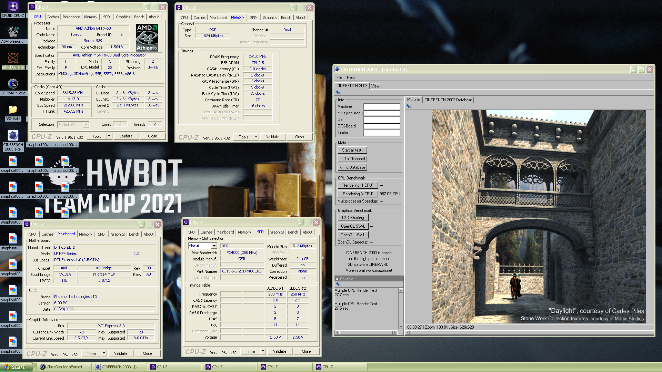Open the CINEBENCH 2003 Database tab
Image resolution: width=662 pixels, height=372 pixels.
[448, 100]
